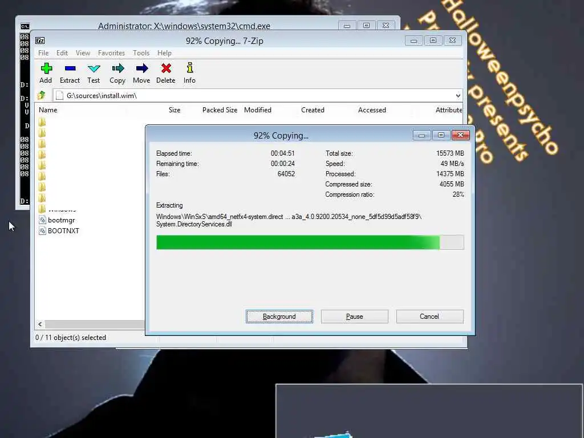Sort by Packed Size column header
584x438 pixels.
click(220, 110)
